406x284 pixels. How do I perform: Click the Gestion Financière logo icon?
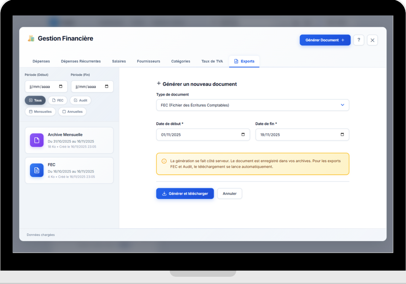tap(31, 38)
